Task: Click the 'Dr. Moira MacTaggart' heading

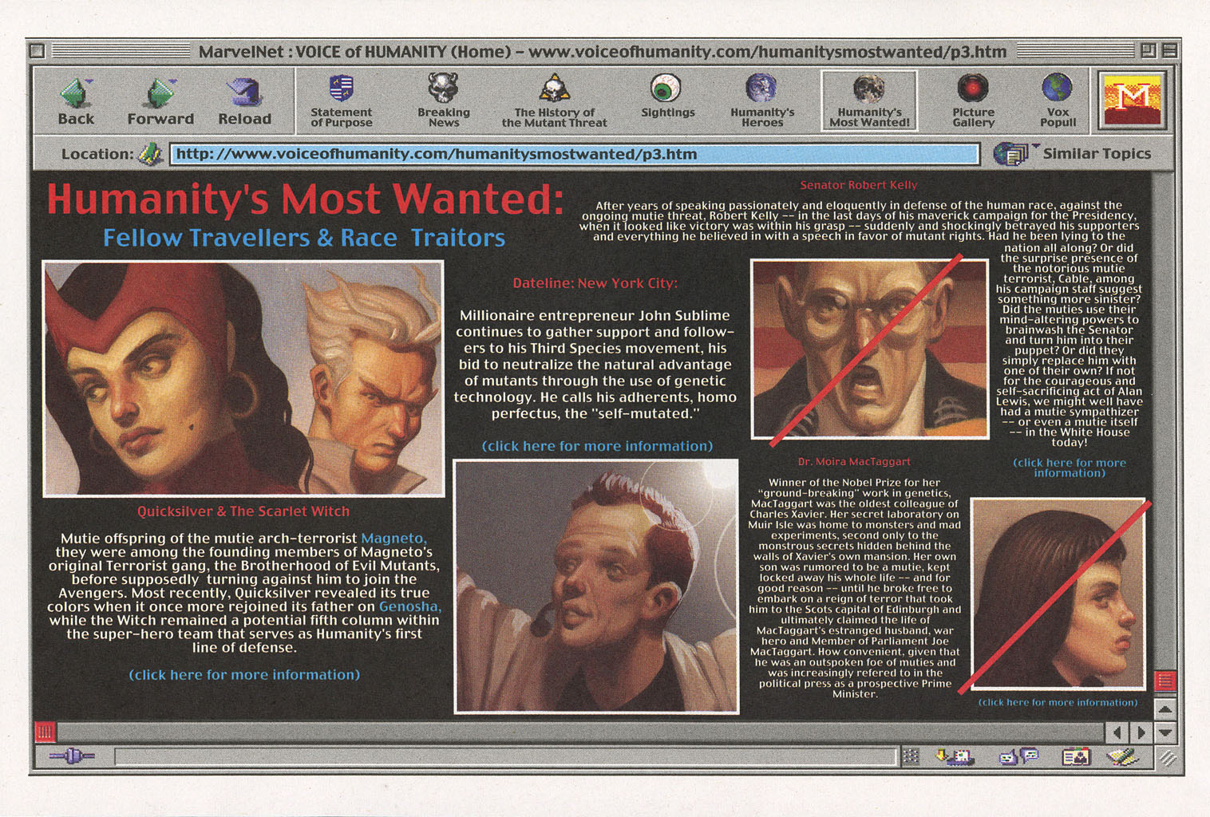Action: coord(854,461)
